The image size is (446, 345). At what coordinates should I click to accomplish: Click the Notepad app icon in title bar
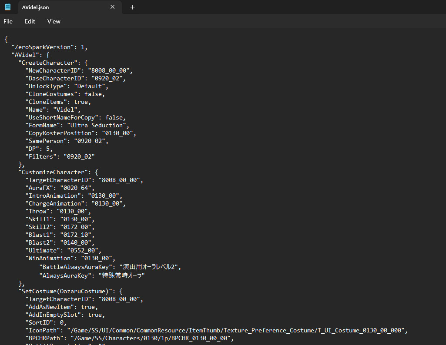click(8, 7)
